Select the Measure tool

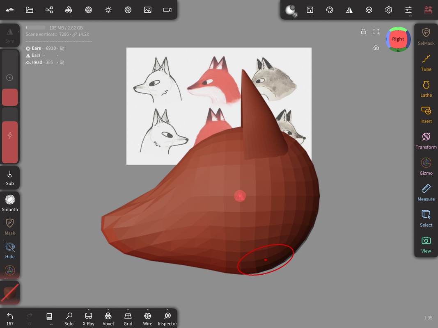[426, 192]
